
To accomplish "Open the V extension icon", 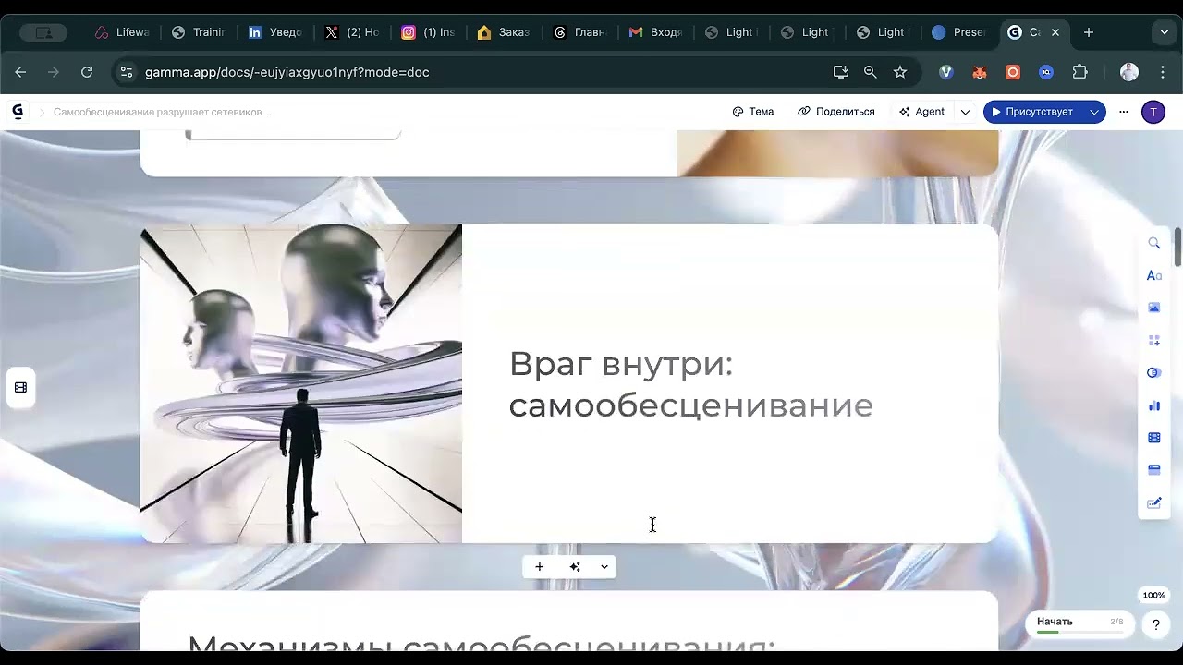I will (946, 72).
